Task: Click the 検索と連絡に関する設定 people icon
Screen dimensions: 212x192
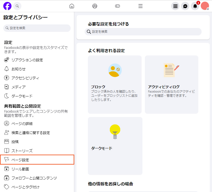Action: [7, 132]
